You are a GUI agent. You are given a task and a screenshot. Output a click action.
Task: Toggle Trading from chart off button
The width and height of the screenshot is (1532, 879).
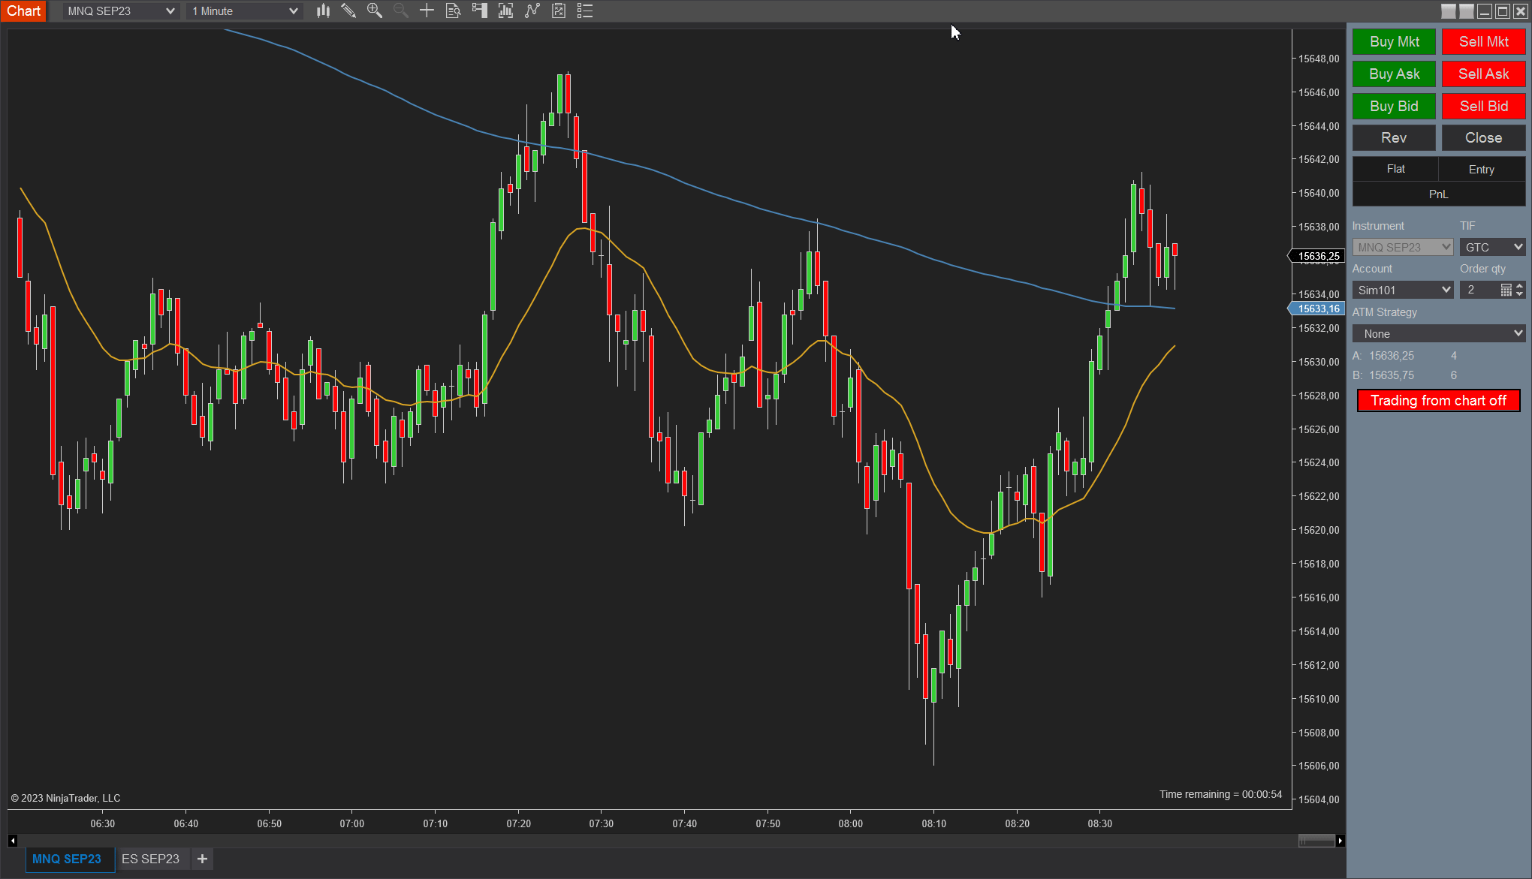1438,400
